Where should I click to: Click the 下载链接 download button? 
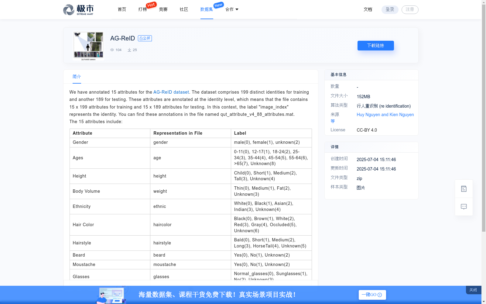[x=375, y=46]
